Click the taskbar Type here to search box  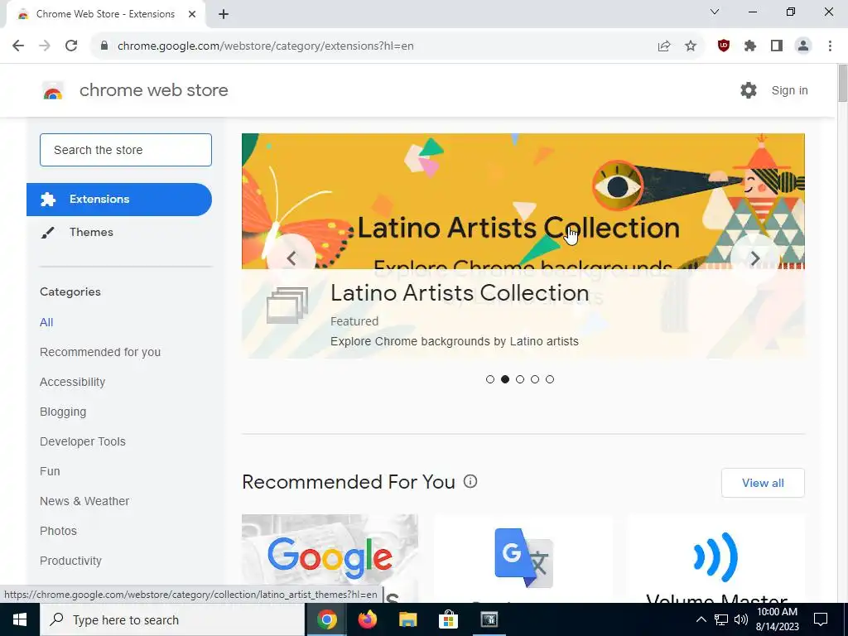172,619
